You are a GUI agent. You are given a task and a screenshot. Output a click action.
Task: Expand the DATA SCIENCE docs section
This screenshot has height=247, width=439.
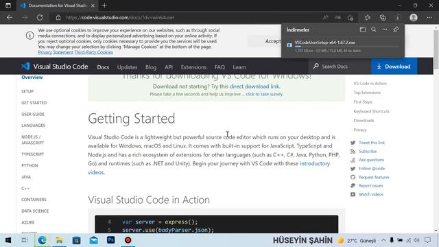tap(35, 211)
